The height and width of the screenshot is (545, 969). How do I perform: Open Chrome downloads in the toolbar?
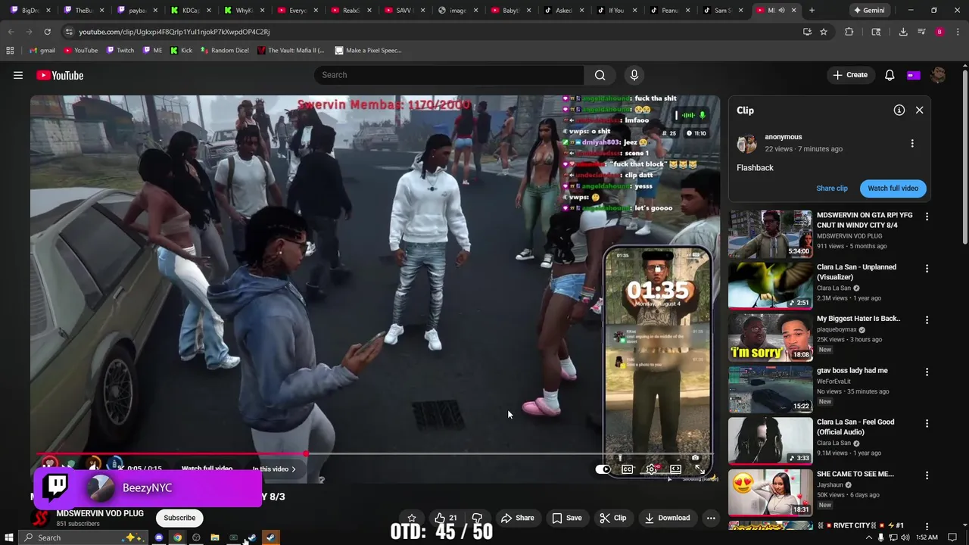pyautogui.click(x=903, y=32)
